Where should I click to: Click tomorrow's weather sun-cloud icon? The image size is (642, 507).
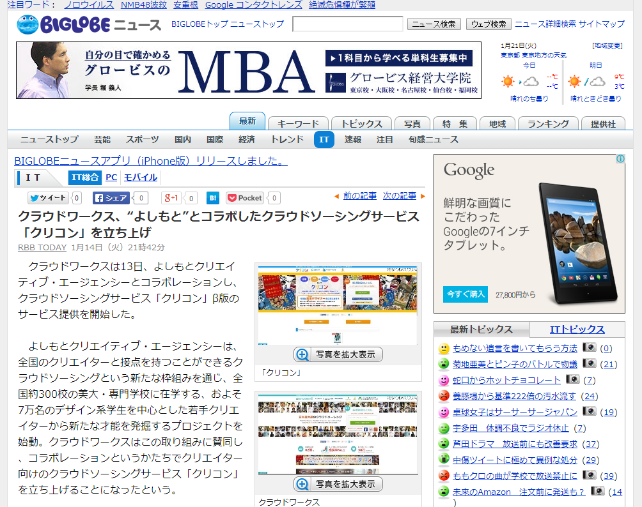587,81
